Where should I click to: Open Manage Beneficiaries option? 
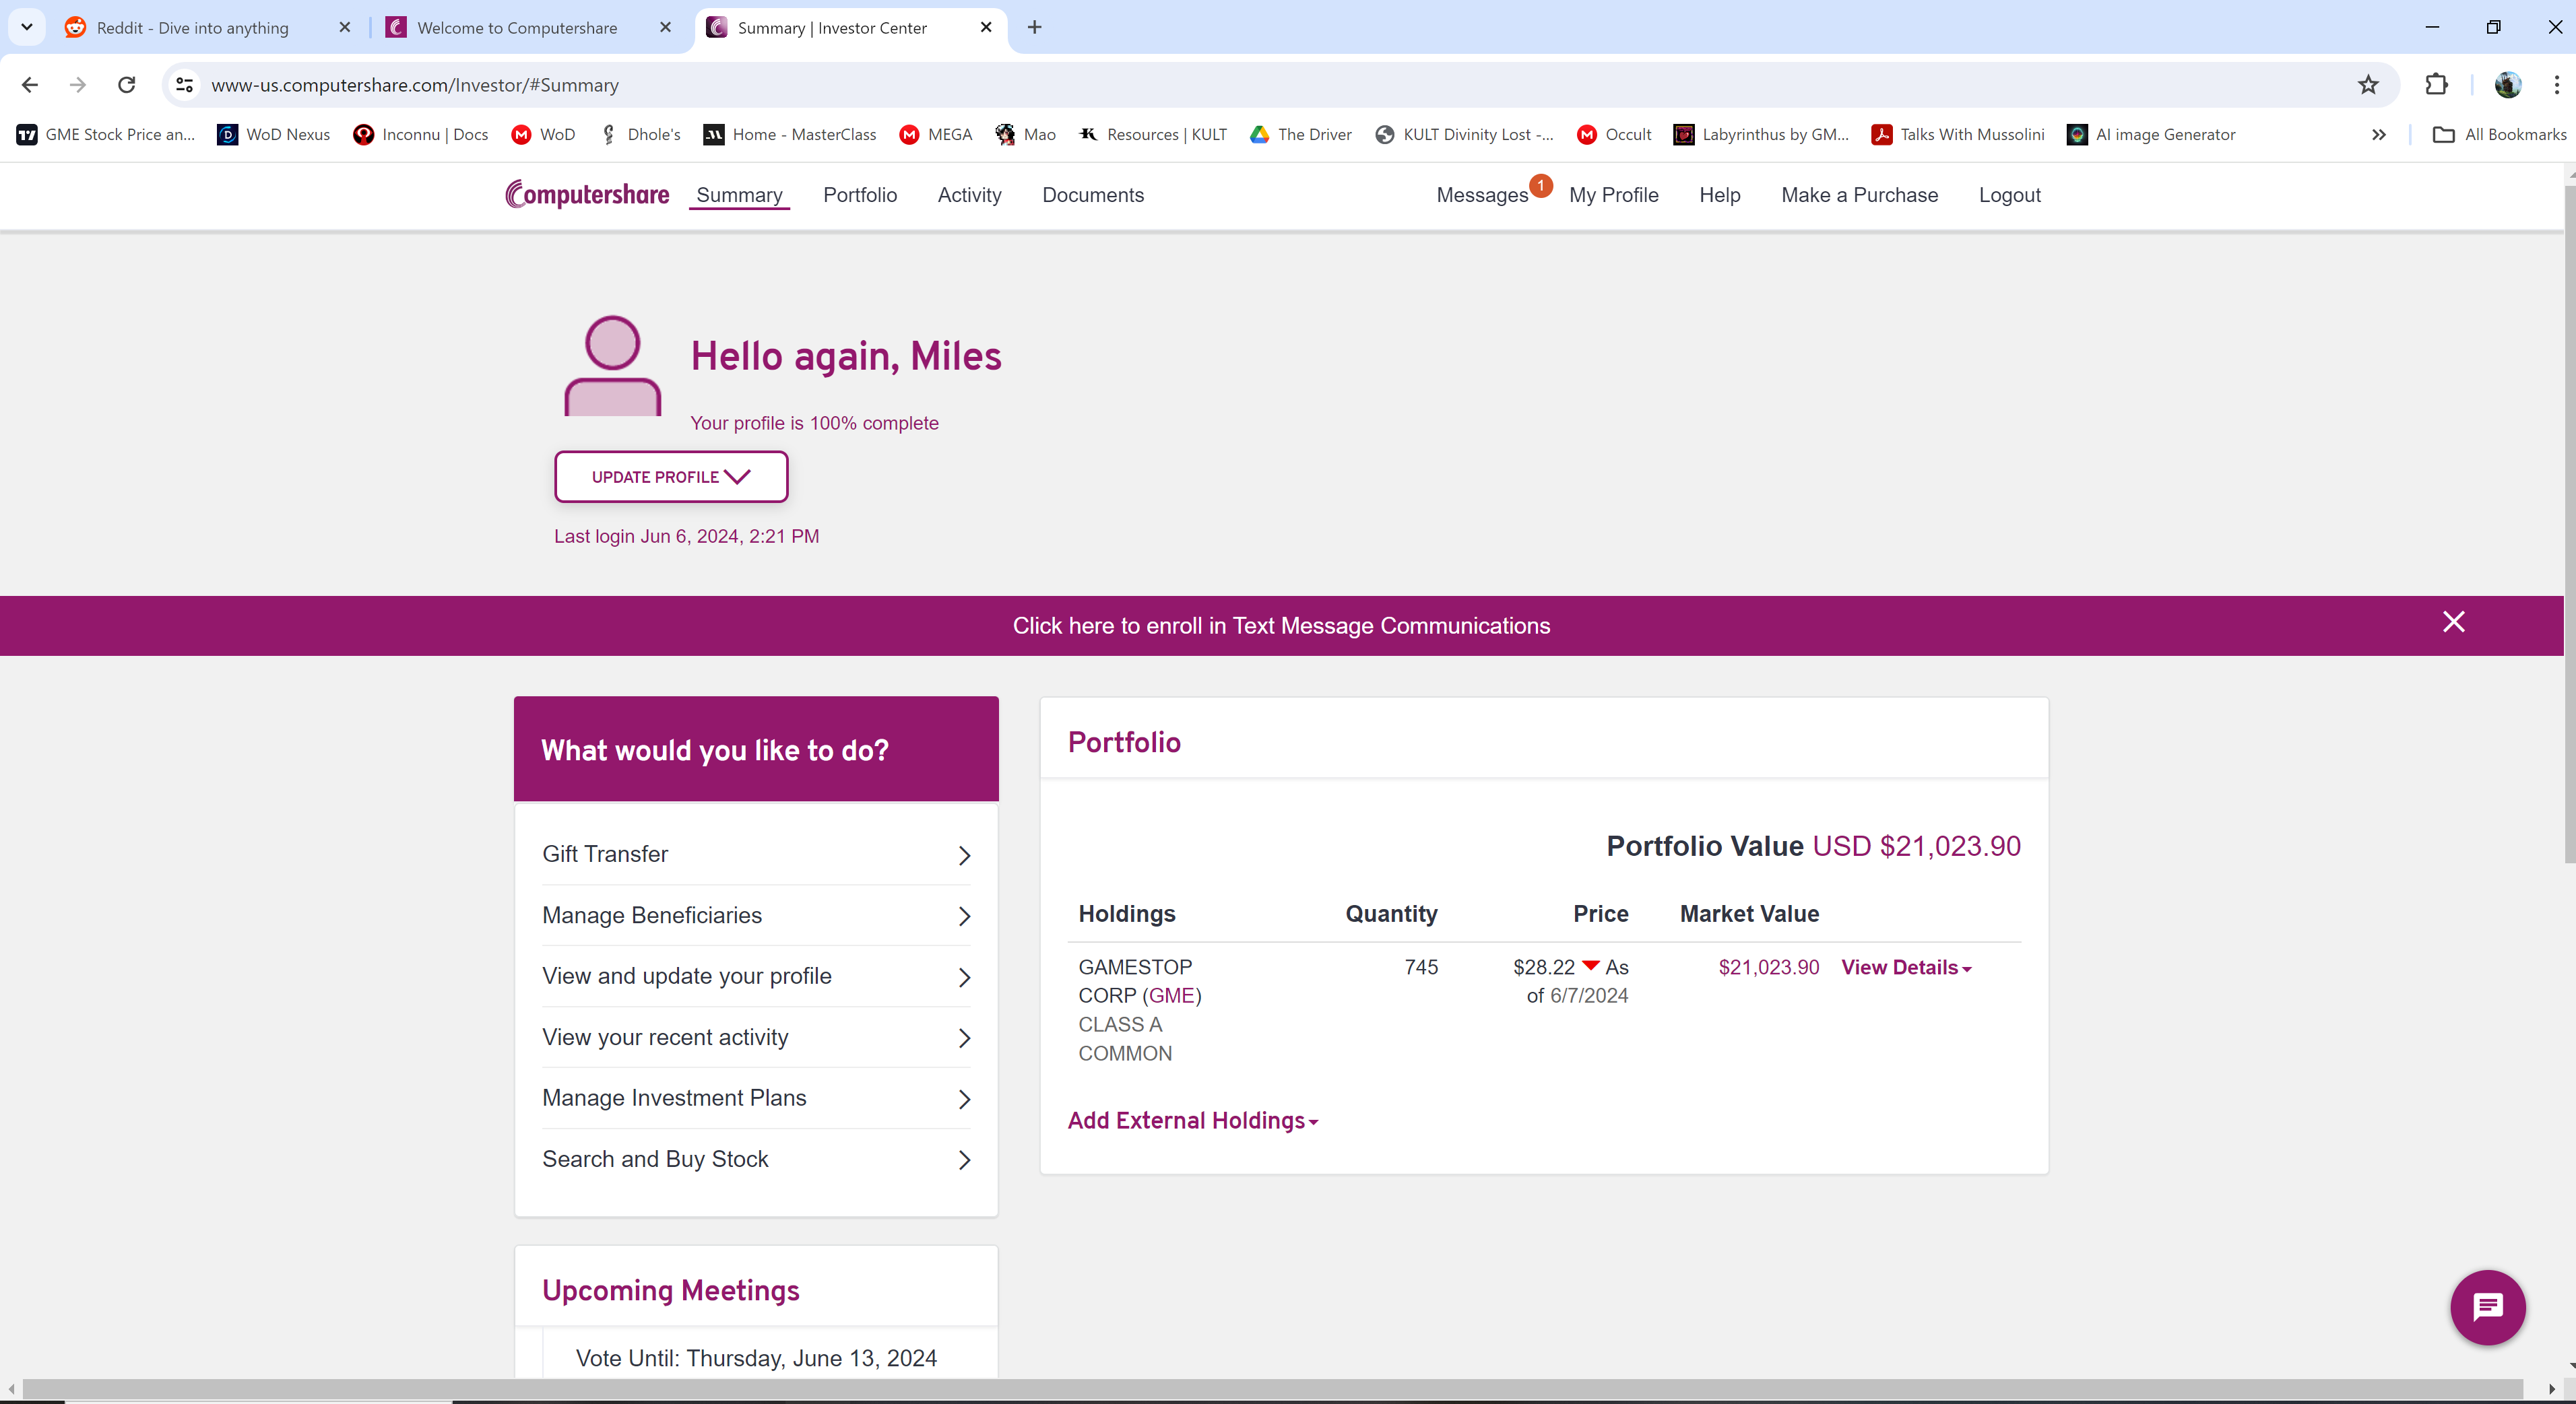point(756,915)
